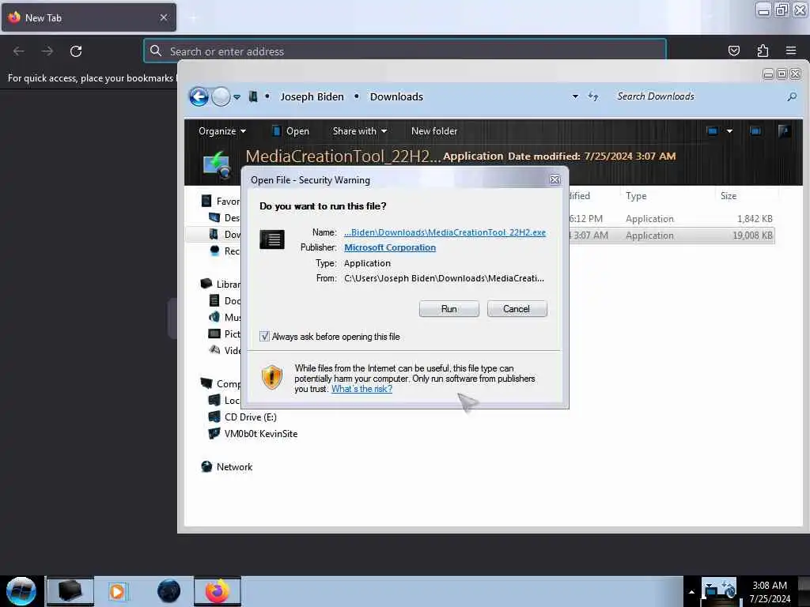This screenshot has height=607, width=810.
Task: Open the MediaCreationTool_22H2.exe name link
Action: (445, 232)
